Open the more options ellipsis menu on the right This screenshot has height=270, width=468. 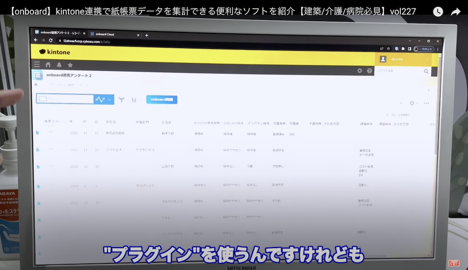coord(426,103)
